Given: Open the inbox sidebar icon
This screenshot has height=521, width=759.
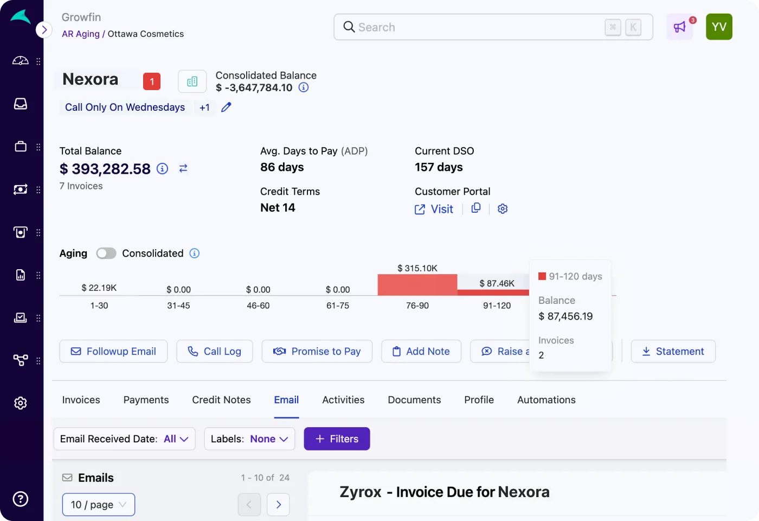Looking at the screenshot, I should [21, 104].
